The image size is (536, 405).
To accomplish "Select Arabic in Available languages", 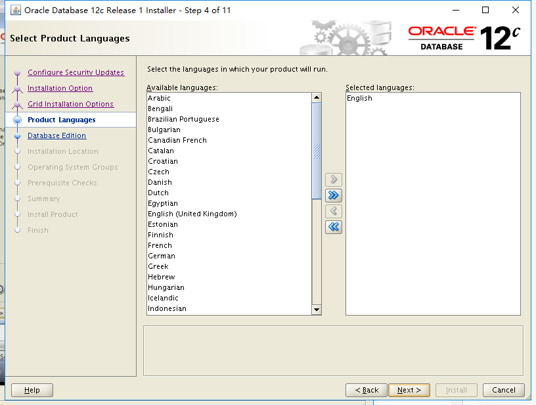I will 229,98.
